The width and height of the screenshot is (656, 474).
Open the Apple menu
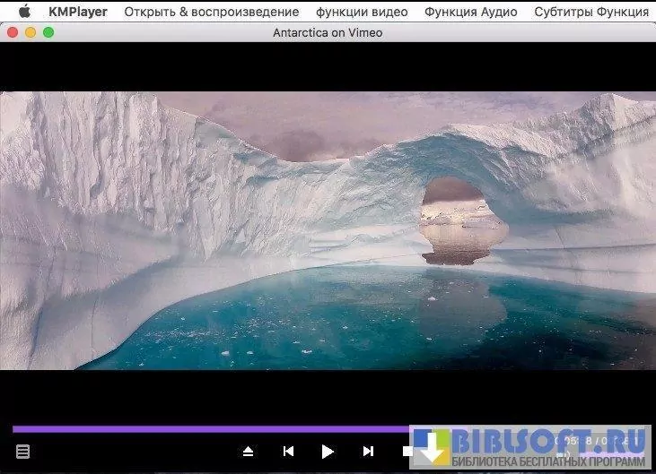(24, 12)
